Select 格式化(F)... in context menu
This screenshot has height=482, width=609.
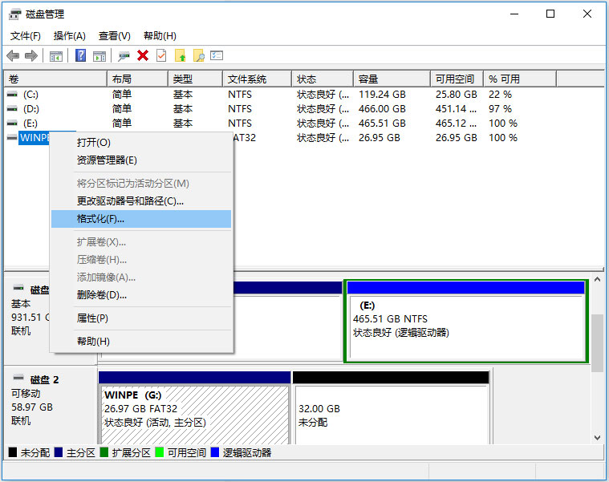click(x=141, y=219)
